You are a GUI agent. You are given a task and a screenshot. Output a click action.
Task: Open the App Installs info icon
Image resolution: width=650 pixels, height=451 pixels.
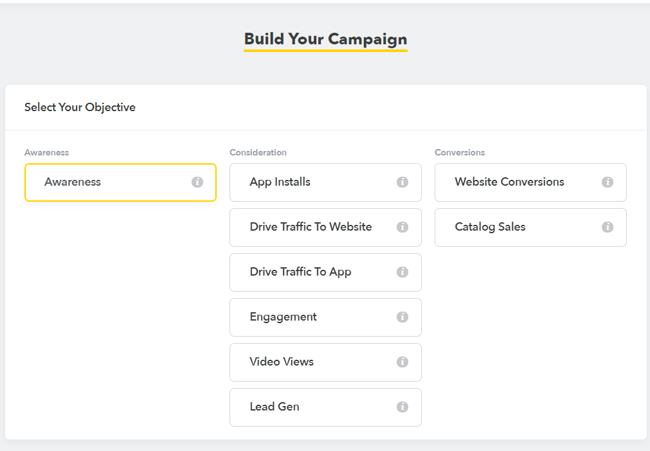click(402, 182)
